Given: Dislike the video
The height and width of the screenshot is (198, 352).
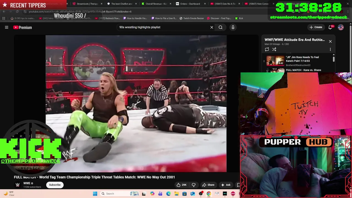Looking at the screenshot, I should point(194,185).
